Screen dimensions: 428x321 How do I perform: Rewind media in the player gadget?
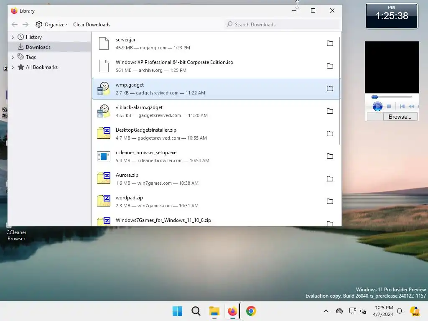(x=412, y=107)
